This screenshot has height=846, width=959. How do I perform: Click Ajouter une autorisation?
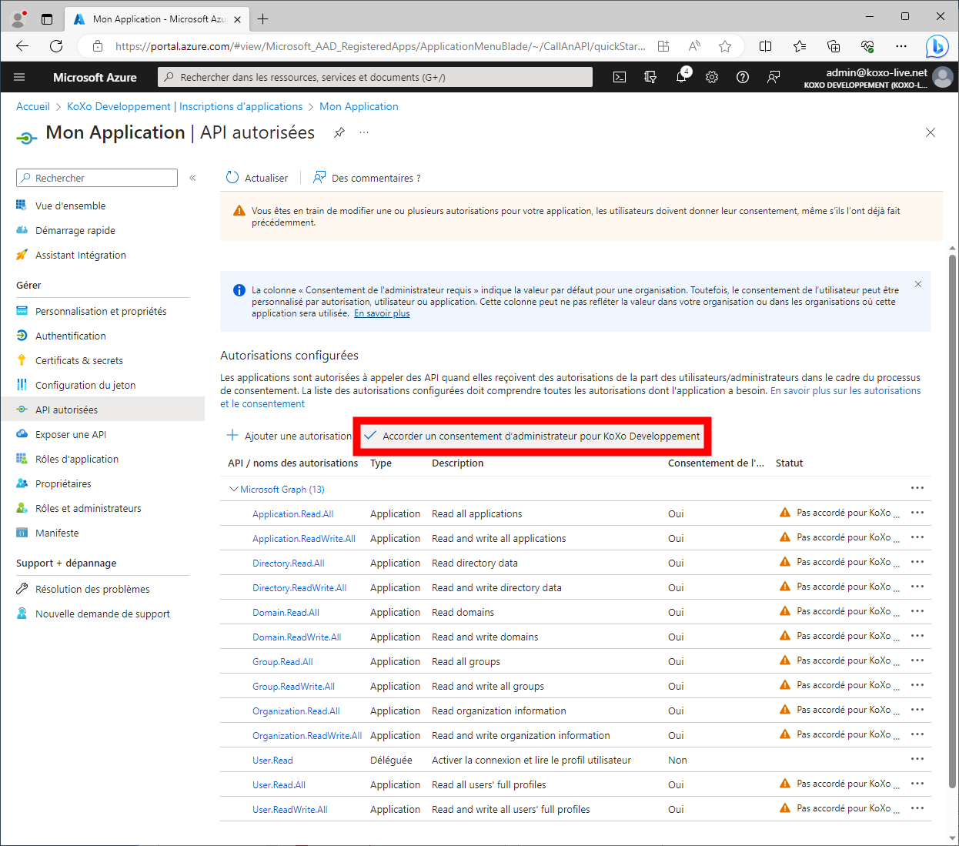289,436
